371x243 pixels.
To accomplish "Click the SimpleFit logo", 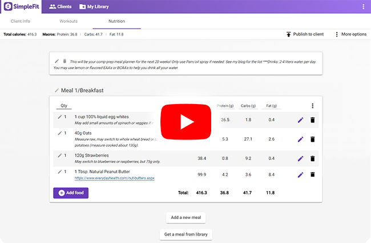I will pyautogui.click(x=22, y=6).
